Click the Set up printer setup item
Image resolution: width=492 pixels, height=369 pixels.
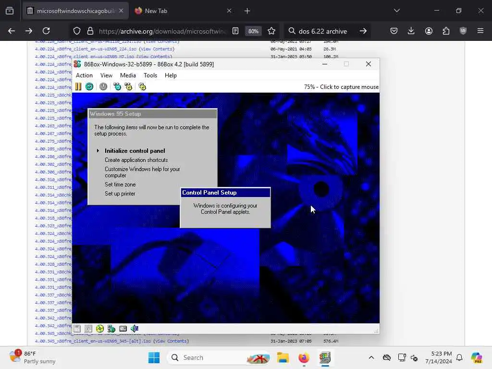[x=120, y=194]
